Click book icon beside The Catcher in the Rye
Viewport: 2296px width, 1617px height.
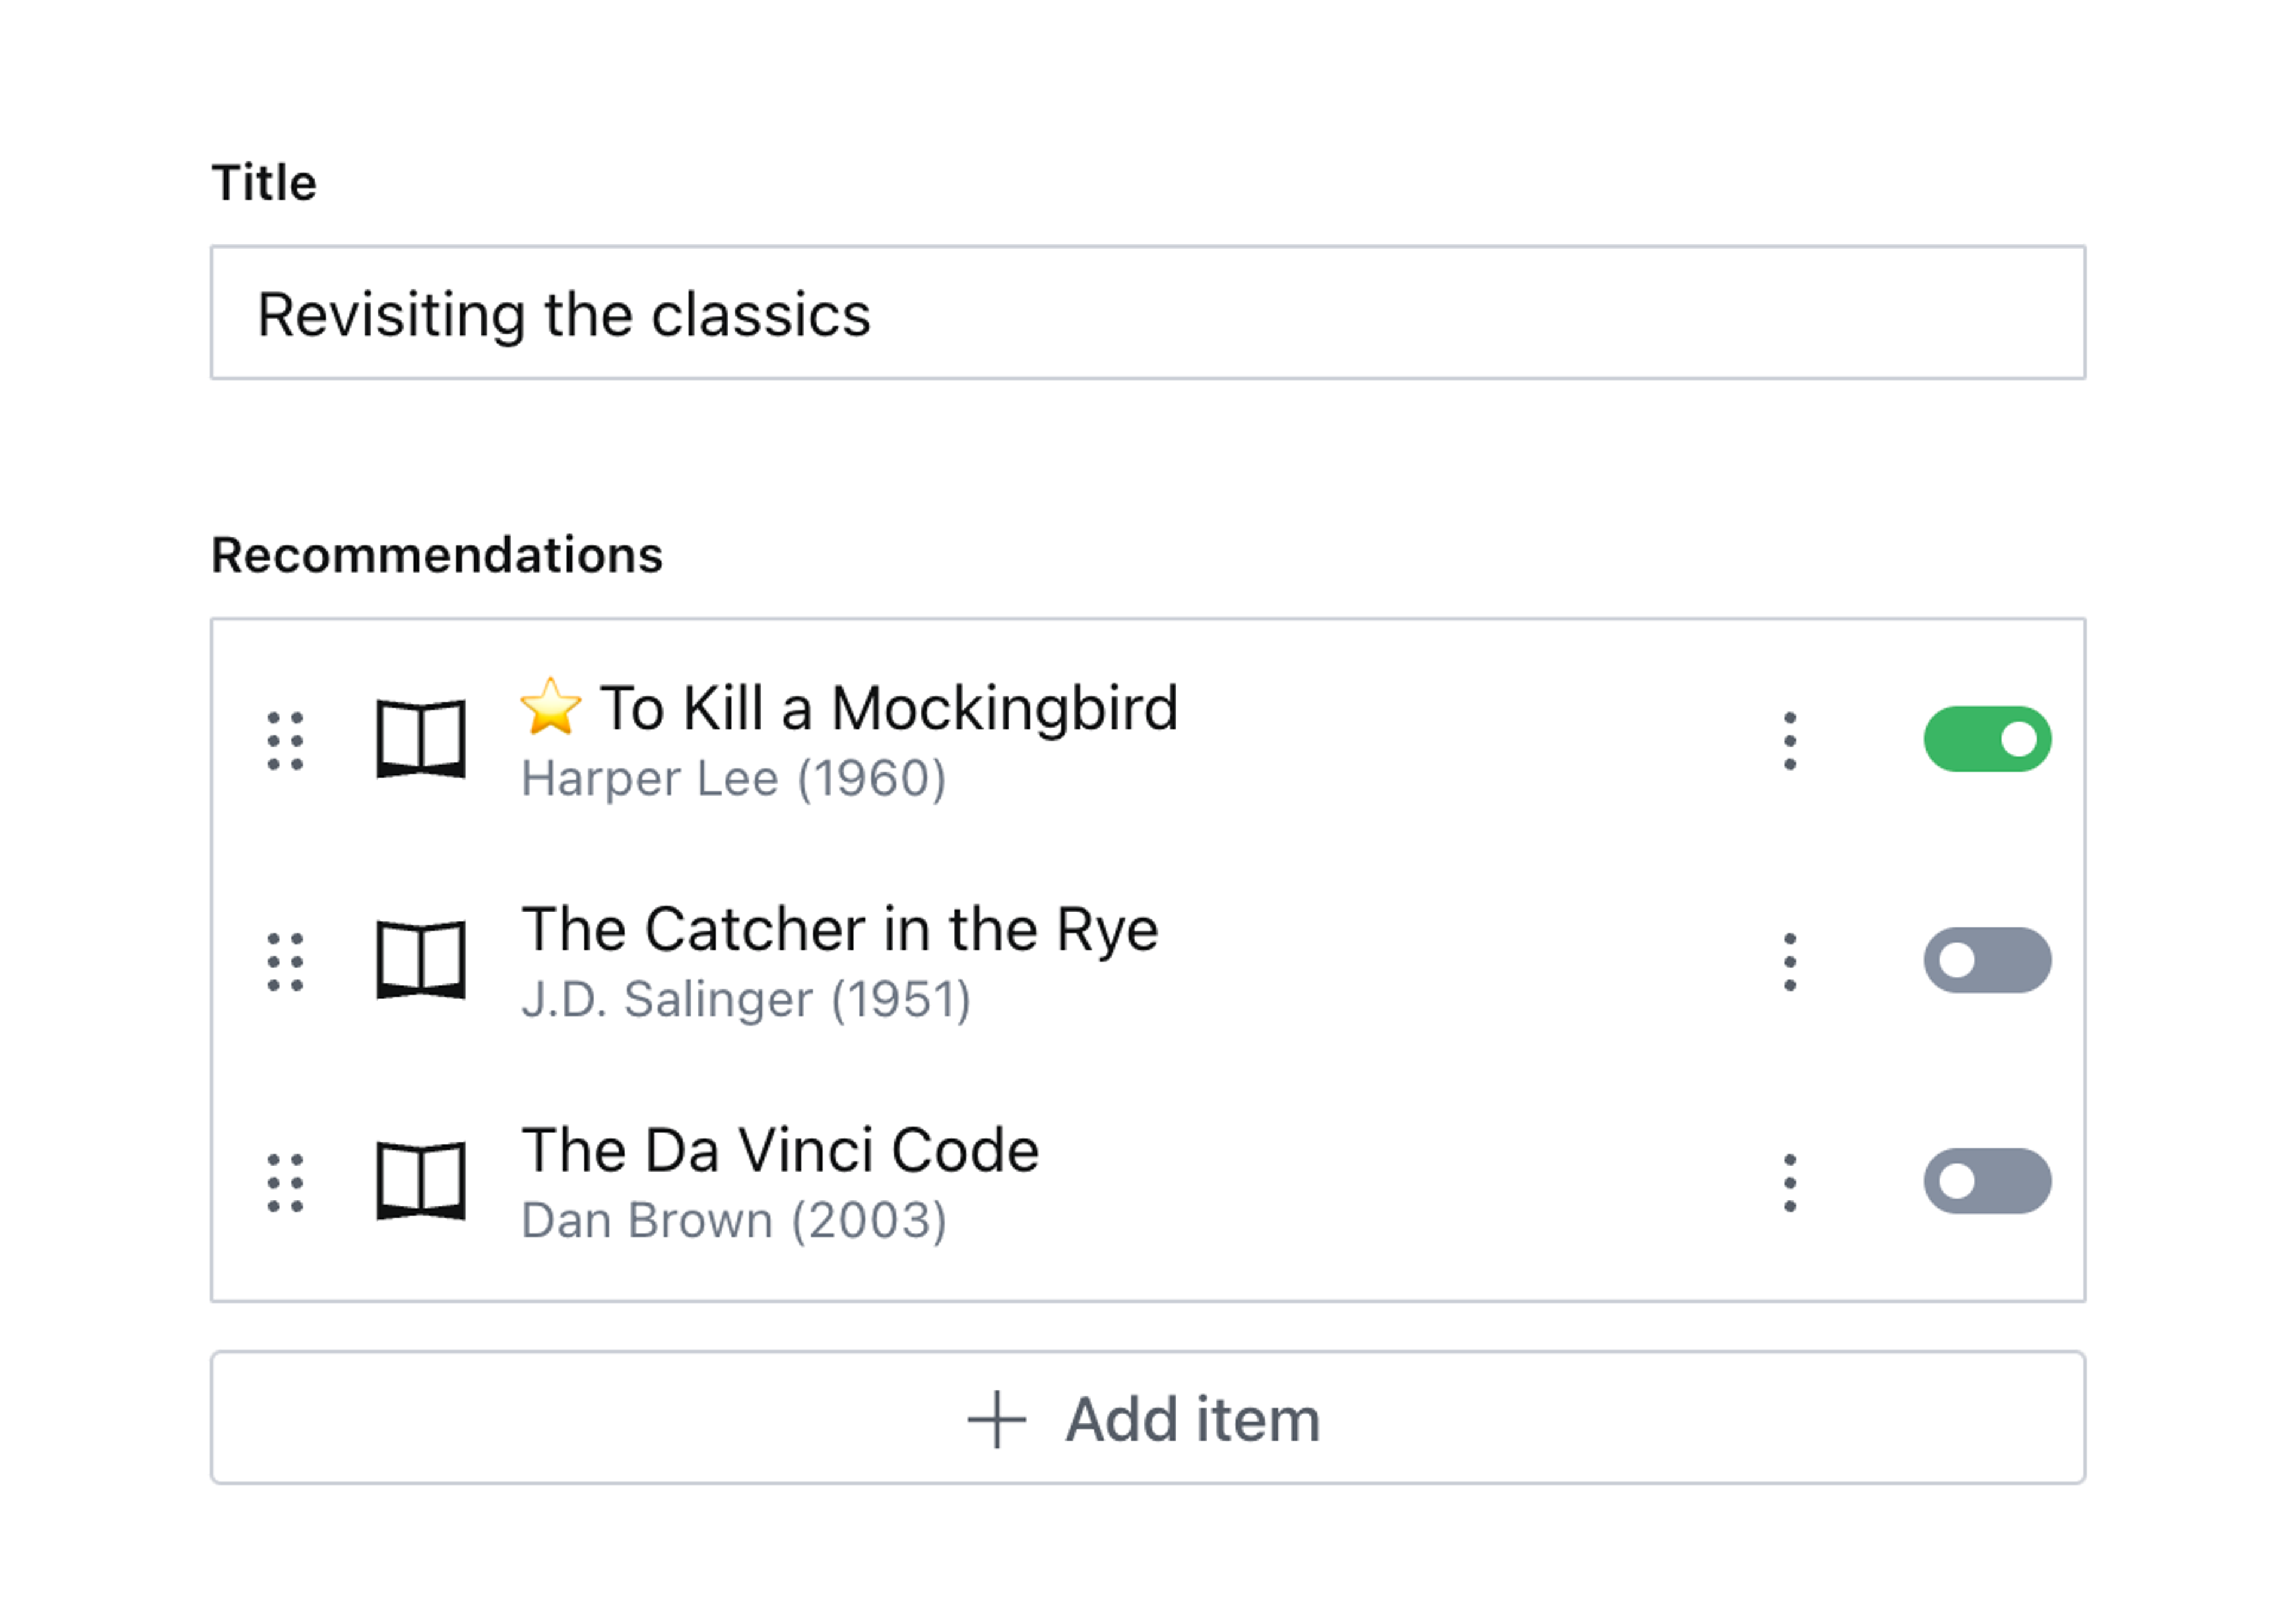click(421, 960)
